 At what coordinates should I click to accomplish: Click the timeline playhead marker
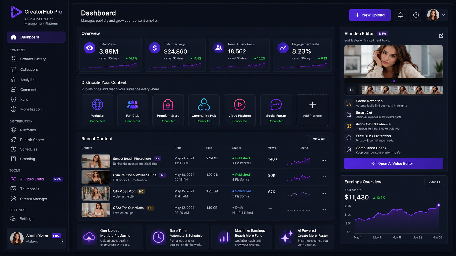click(394, 81)
